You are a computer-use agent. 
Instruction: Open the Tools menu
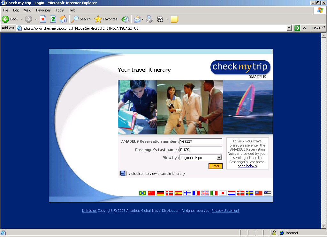click(60, 10)
